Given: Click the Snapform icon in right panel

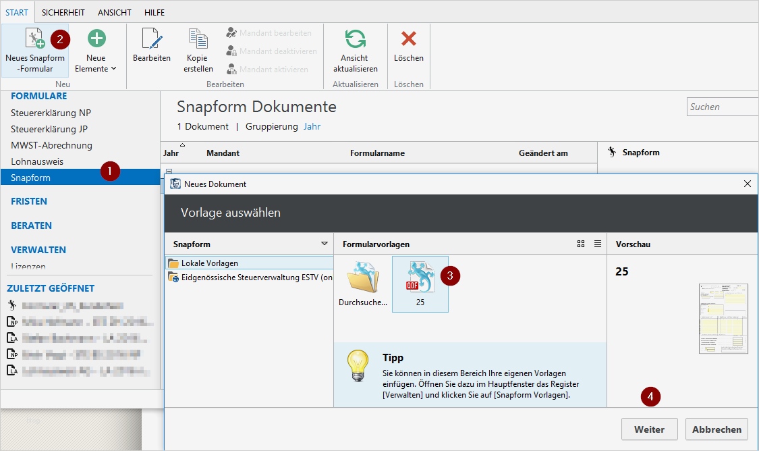Looking at the screenshot, I should click(x=613, y=152).
